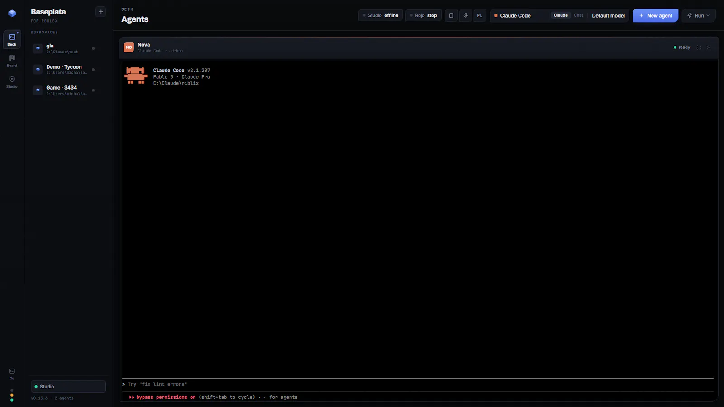Viewport: 724px width, 407px height.
Task: Click the Game · 3434 cube icon
Action: (38, 90)
